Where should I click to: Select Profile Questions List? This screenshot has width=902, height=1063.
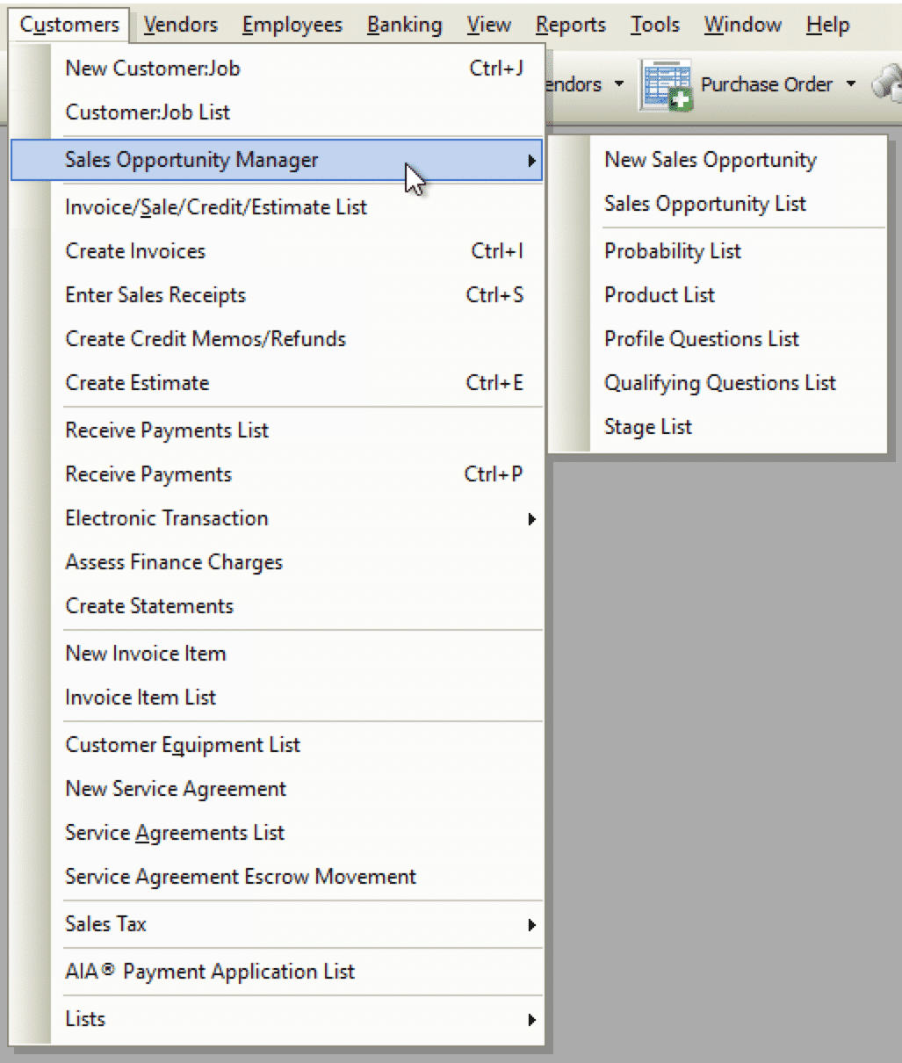coord(701,339)
